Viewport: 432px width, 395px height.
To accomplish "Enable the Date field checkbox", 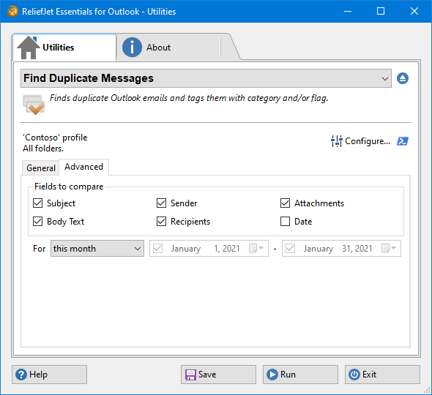I will click(285, 222).
